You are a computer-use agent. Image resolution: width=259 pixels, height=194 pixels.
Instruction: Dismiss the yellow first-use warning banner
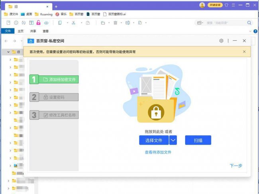[x=244, y=51]
